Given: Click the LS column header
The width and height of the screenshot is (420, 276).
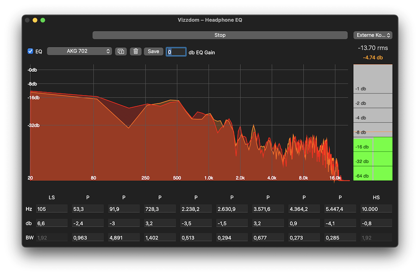Looking at the screenshot, I should (52, 197).
